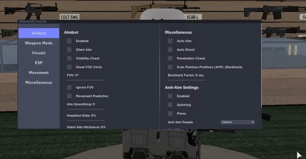Toggle the Visibility Check checkbox
The width and height of the screenshot is (306, 159).
pos(69,58)
